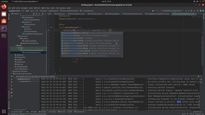Open the user account icon dropdown

click(x=153, y=11)
